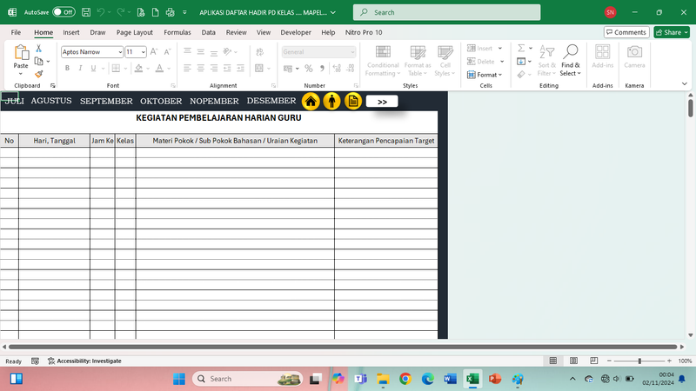This screenshot has height=391, width=696.
Task: Click the Format Painter brush icon
Action: coord(38,74)
